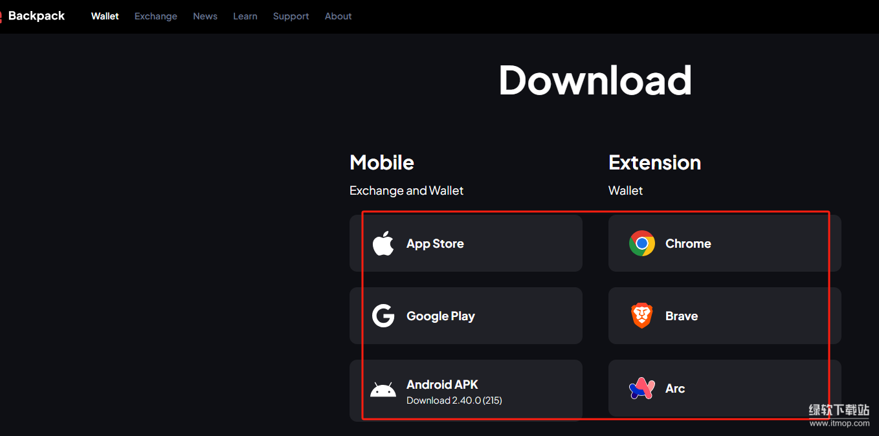
Task: Click the Android robot icon
Action: coord(383,390)
